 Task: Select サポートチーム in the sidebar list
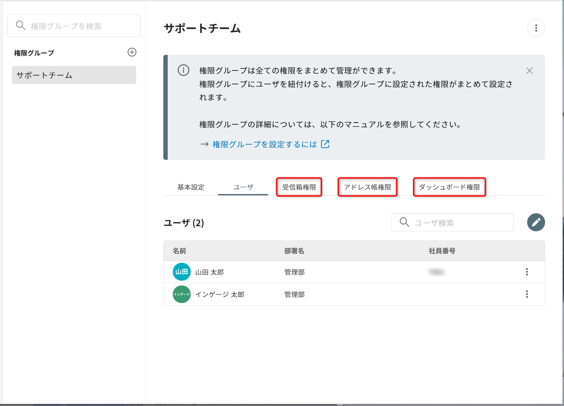(x=74, y=75)
